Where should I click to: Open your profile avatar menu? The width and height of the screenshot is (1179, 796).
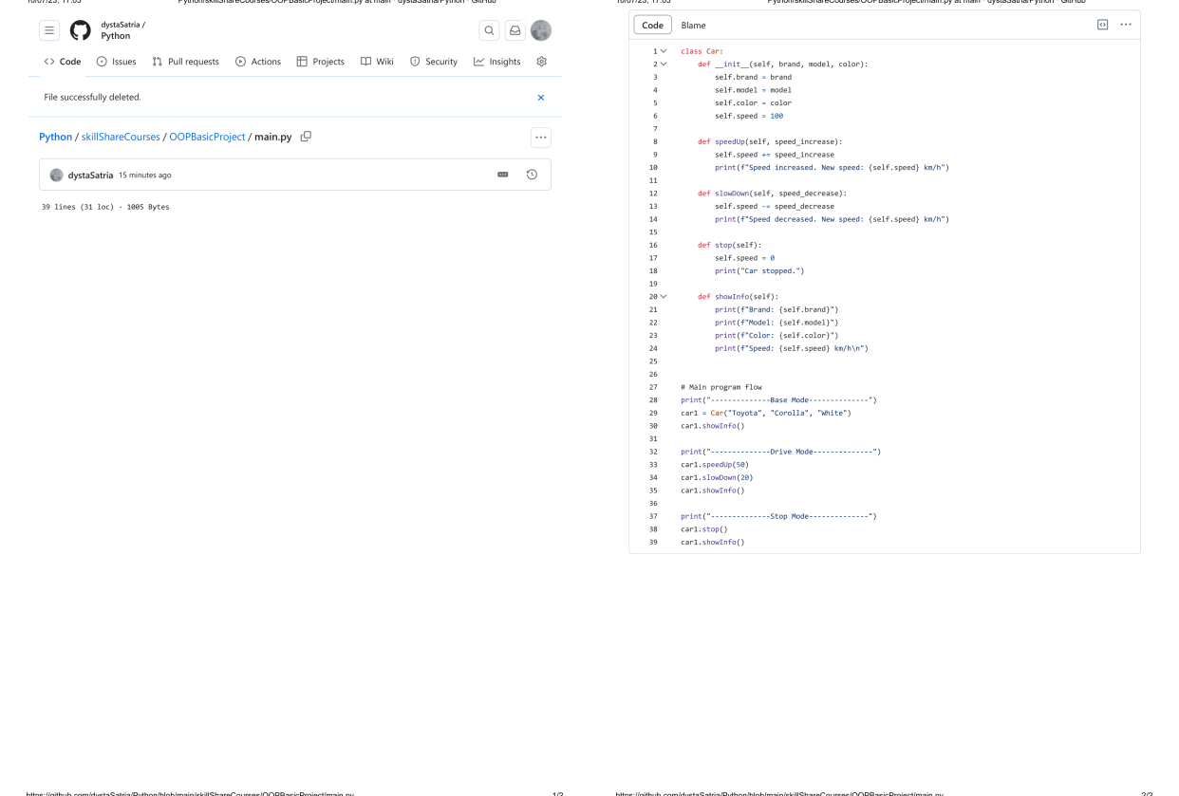540,30
